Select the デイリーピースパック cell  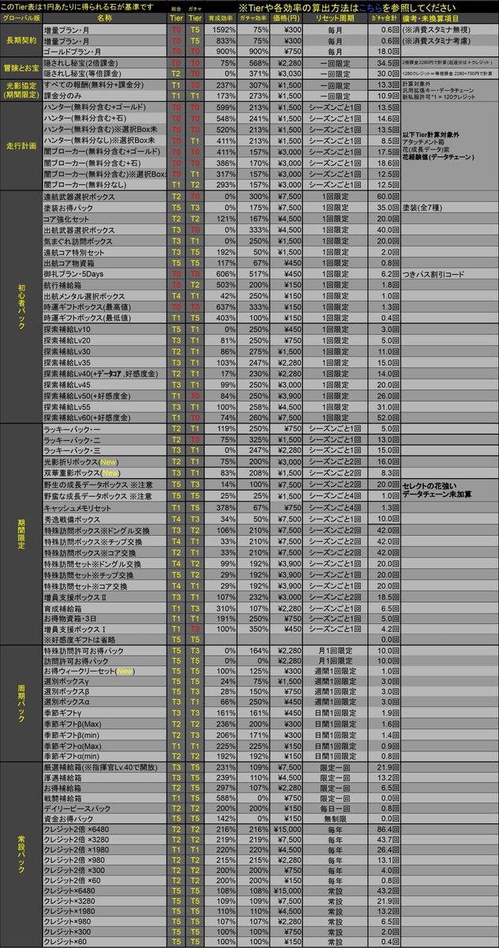click(x=104, y=810)
